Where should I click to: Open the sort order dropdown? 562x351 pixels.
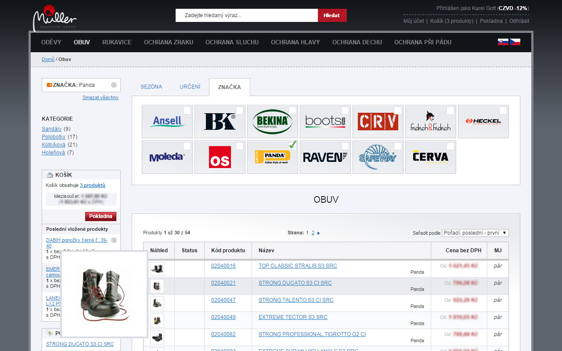point(475,233)
